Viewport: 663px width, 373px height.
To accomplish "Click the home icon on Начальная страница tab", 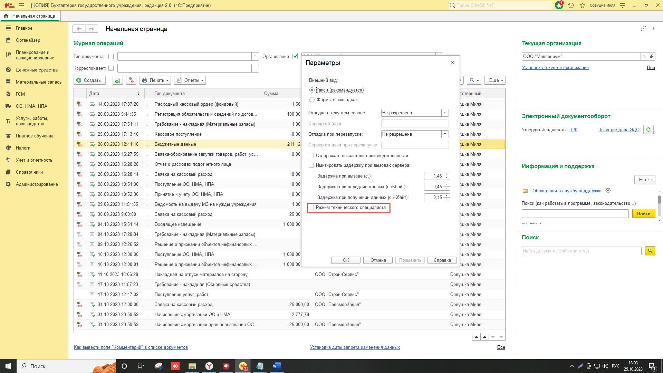I will tap(6, 16).
